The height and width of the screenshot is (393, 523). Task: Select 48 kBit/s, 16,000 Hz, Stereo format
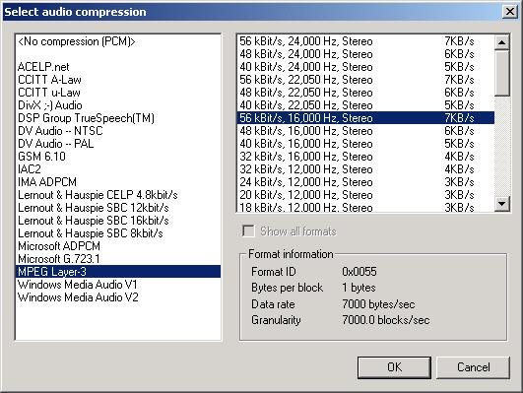coord(365,131)
